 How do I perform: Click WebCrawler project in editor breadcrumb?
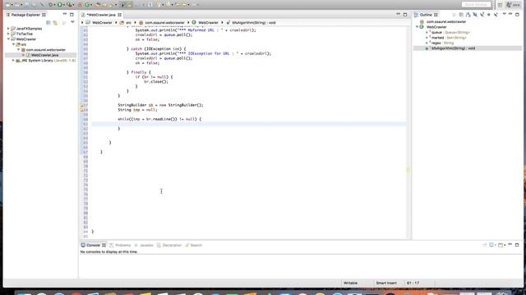[99, 22]
